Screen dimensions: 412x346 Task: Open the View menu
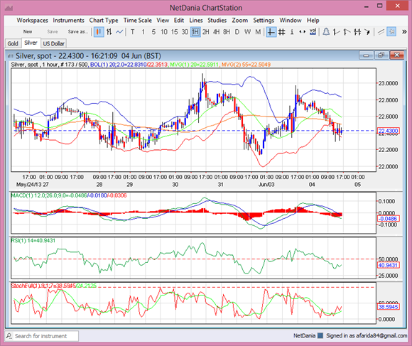(163, 20)
